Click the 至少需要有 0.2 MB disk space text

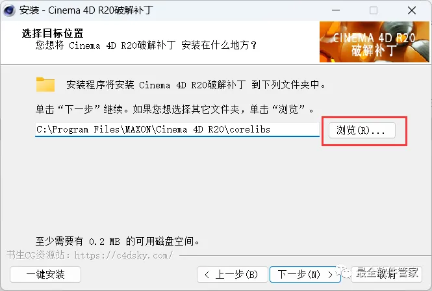118,242
